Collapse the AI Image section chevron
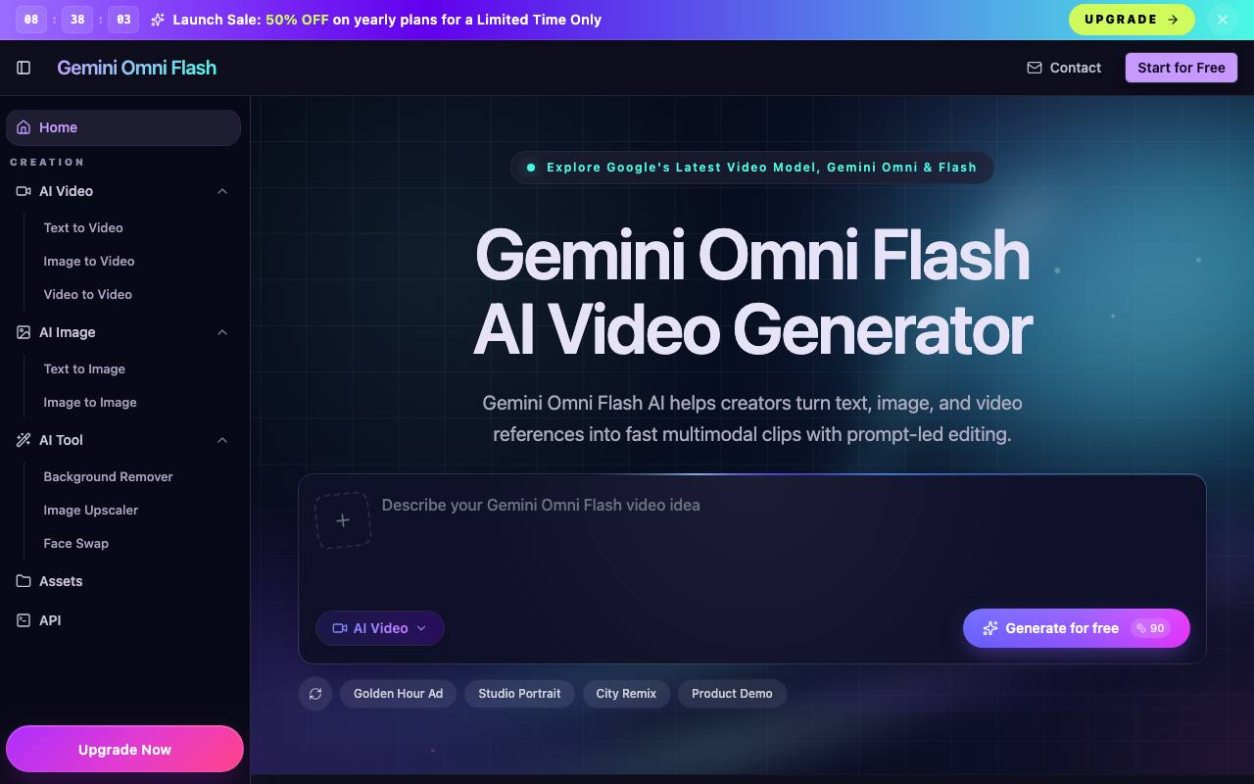Viewport: 1254px width, 784px height. 222,332
